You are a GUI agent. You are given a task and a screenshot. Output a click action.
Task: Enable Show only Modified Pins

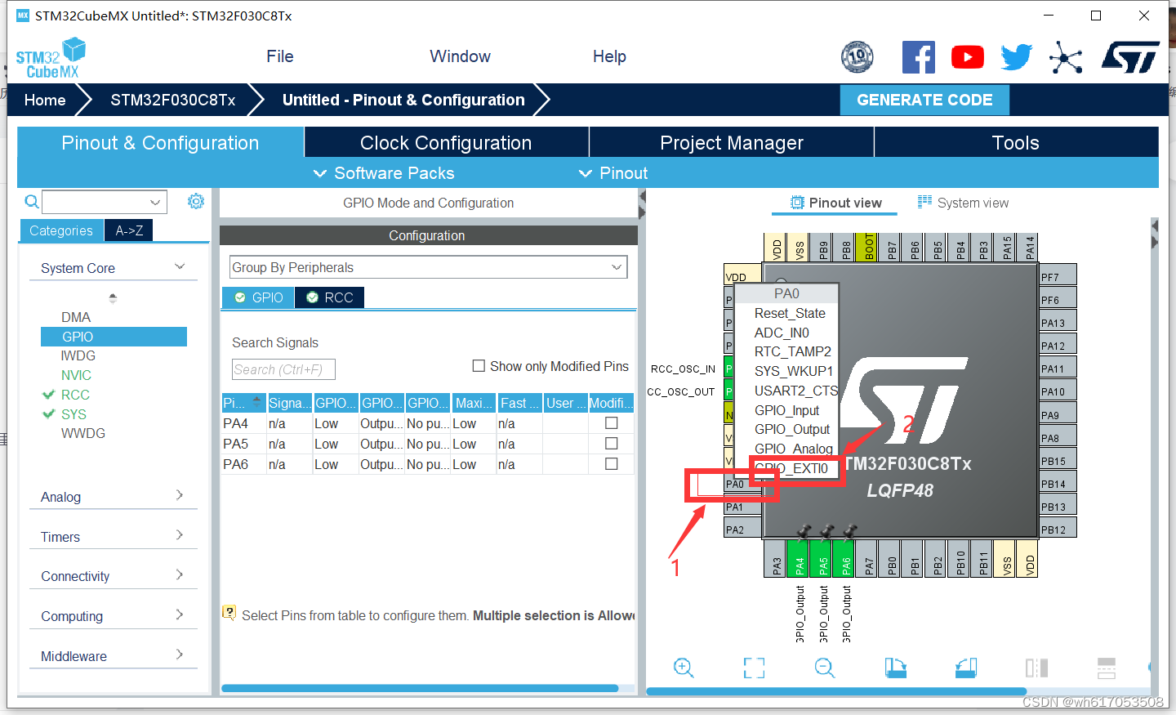(479, 365)
